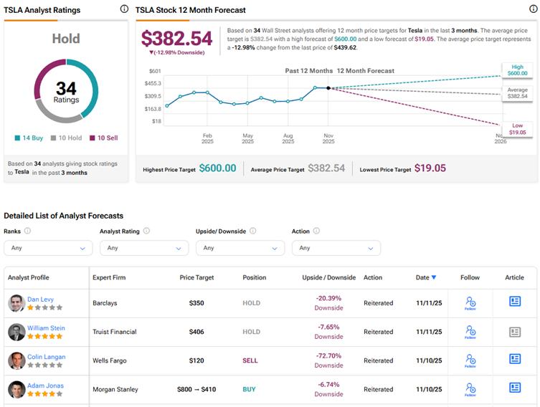Click the Price Target column header
Viewport: 540px width, 407px height.
pyautogui.click(x=196, y=277)
